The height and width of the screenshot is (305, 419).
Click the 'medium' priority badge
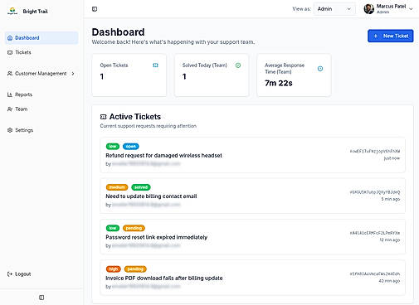pyautogui.click(x=117, y=187)
